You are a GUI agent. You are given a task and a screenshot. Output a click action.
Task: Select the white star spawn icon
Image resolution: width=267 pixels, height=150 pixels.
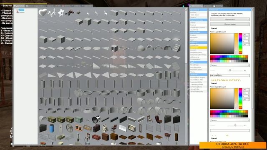point(61,13)
